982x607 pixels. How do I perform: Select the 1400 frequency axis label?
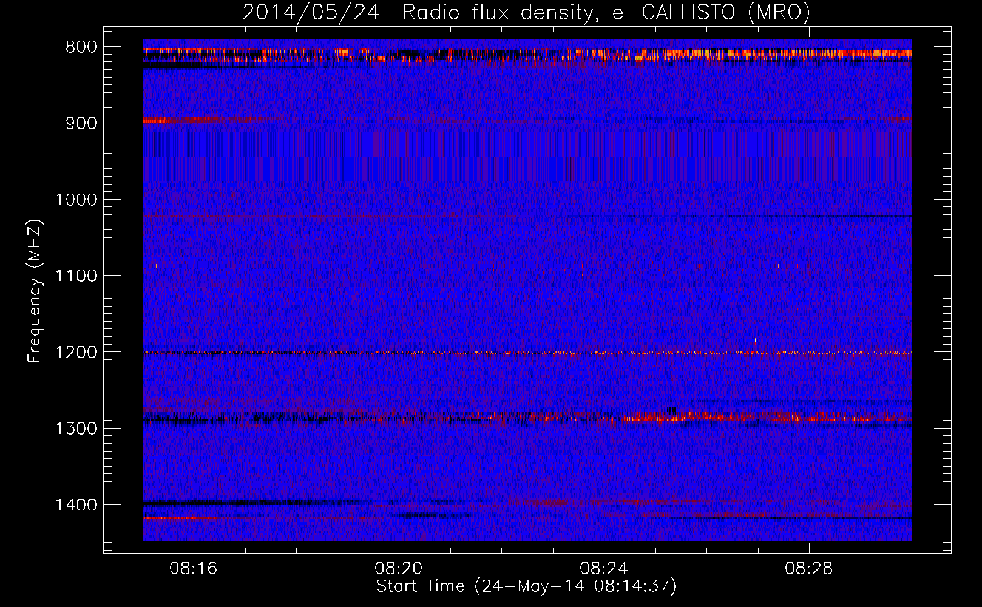tap(76, 505)
